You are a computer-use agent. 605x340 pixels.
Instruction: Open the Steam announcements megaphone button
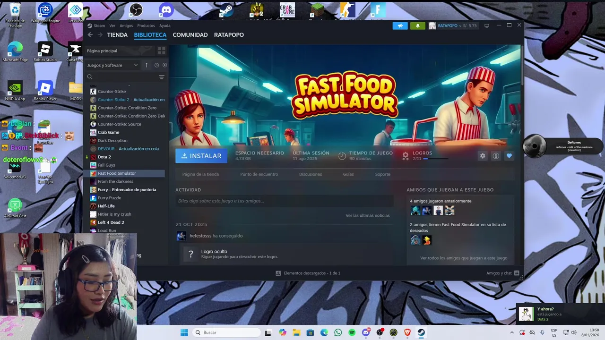point(400,25)
